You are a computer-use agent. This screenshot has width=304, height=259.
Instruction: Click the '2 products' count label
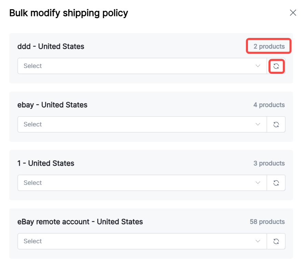tap(269, 46)
